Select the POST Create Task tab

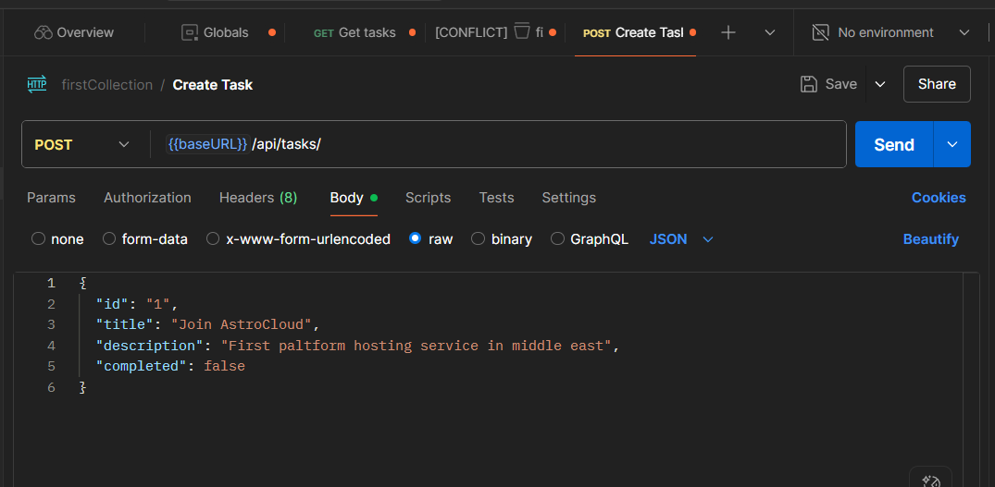click(635, 32)
